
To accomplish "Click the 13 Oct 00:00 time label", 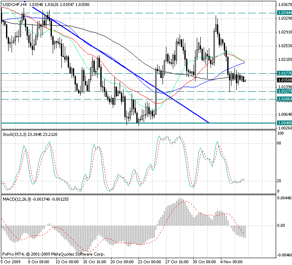I will (x=67, y=262).
